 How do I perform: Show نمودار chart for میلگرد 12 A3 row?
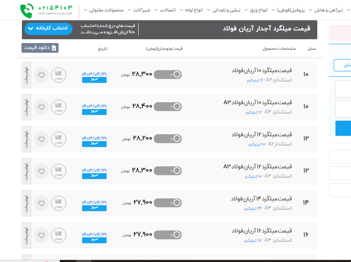click(x=59, y=171)
